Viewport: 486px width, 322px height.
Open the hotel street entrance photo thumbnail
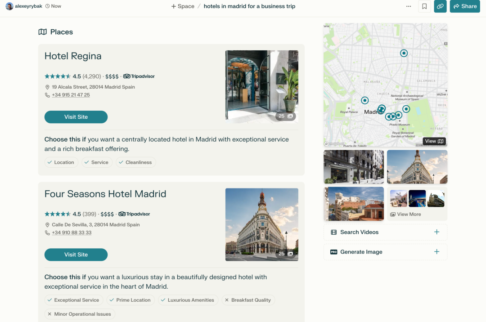tap(354, 167)
